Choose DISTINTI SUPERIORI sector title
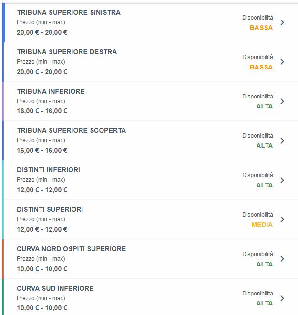Viewport: 298px width, 315px height. [x=50, y=209]
